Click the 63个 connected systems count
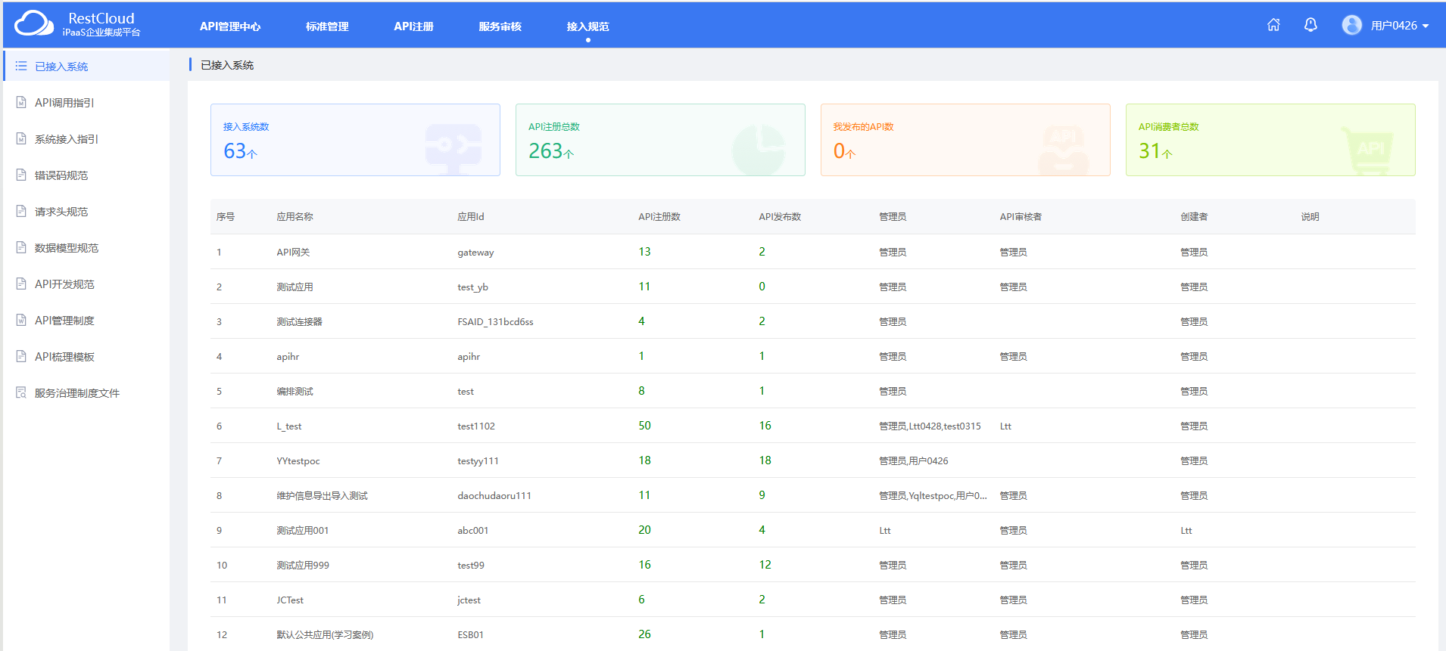The width and height of the screenshot is (1446, 651). pyautogui.click(x=240, y=151)
